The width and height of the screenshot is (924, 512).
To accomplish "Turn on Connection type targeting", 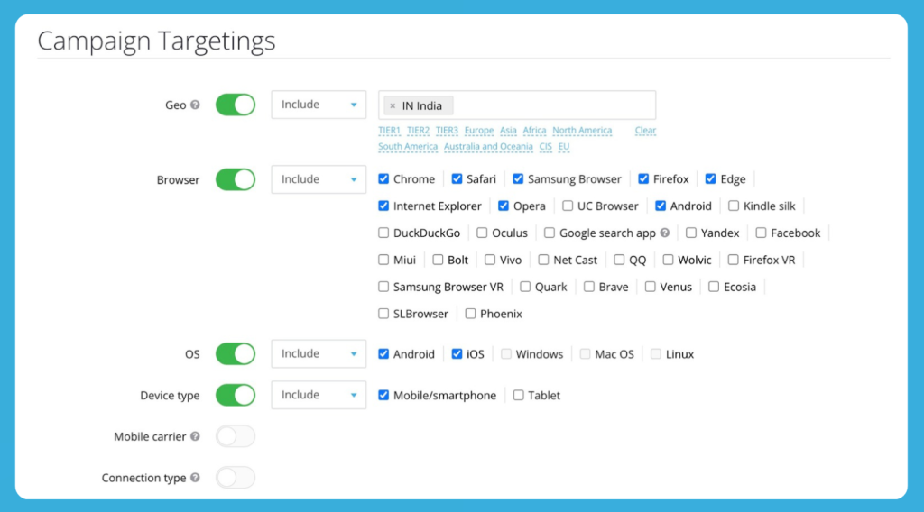I will 236,478.
